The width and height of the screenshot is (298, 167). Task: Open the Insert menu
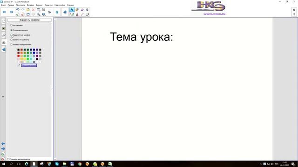coord(30,5)
